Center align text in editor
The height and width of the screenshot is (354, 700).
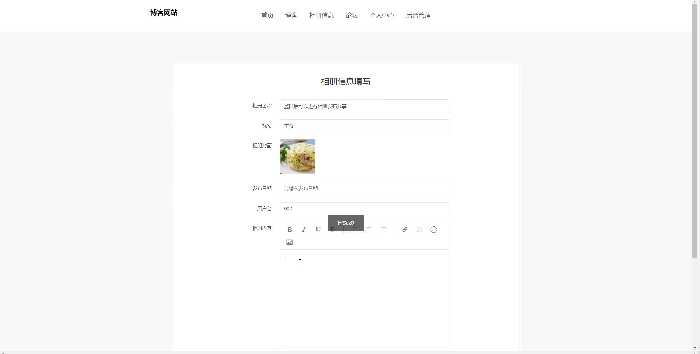(369, 229)
